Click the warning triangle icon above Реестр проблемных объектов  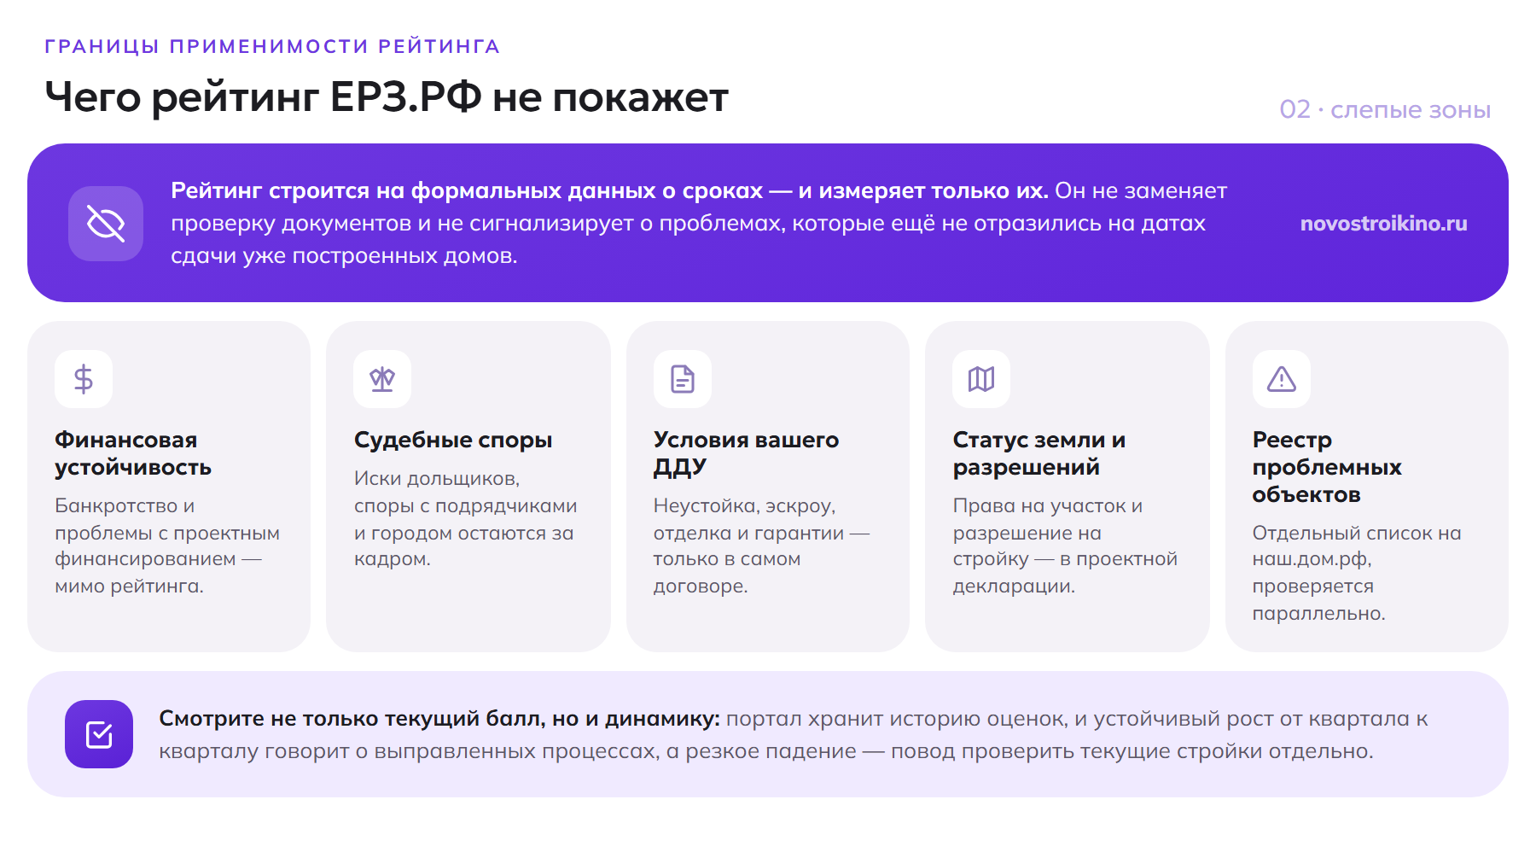pyautogui.click(x=1282, y=379)
